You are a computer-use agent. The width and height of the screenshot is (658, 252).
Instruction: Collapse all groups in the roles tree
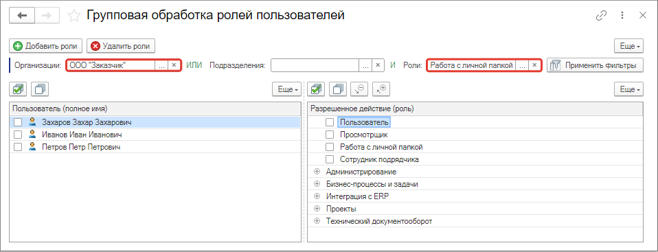click(x=359, y=89)
